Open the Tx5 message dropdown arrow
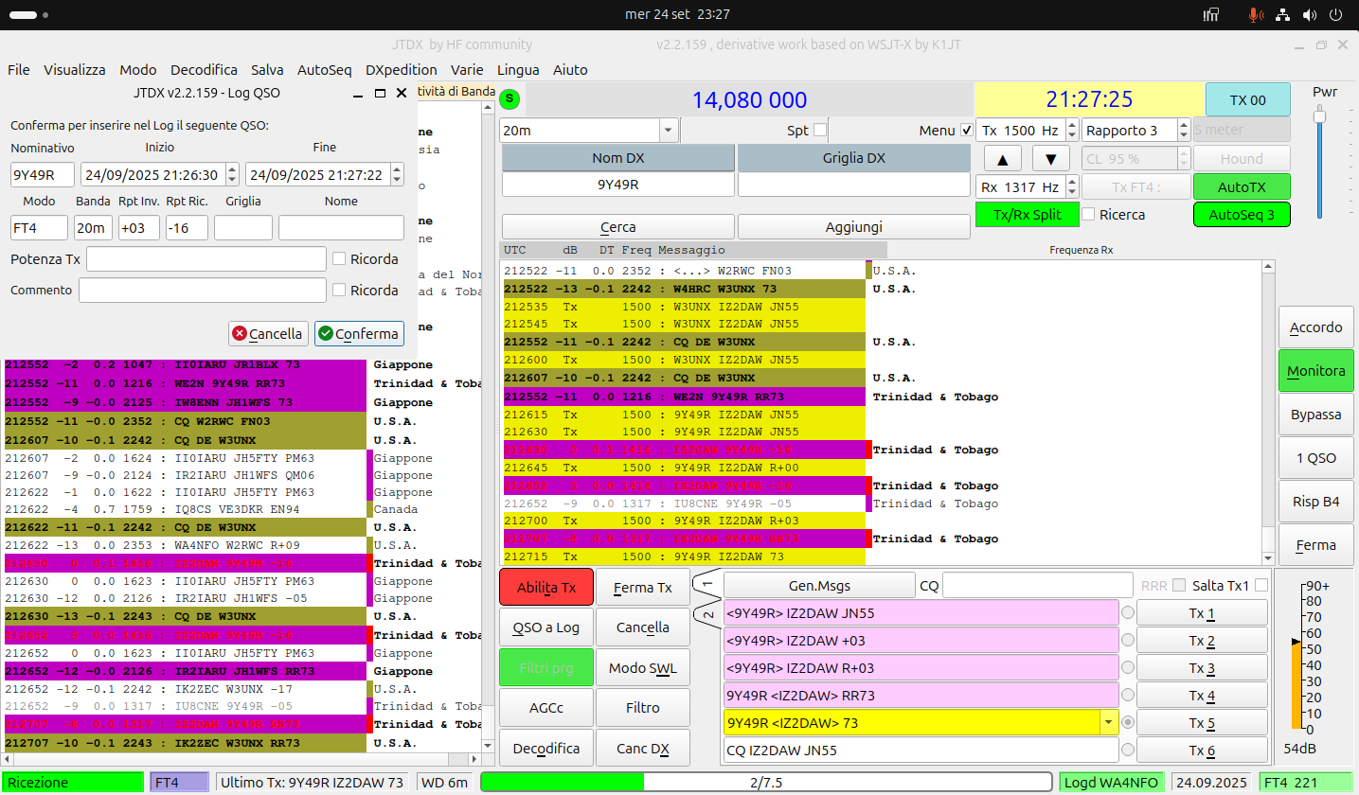Screen dimensions: 1359x795 (1108, 722)
